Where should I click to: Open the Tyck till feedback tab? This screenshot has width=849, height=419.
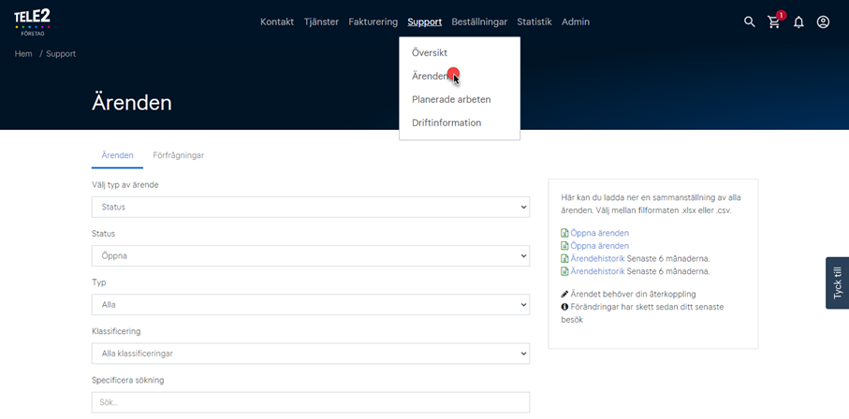[x=838, y=282]
